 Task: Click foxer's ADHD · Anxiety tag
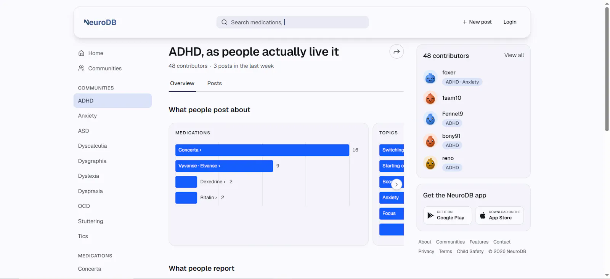[462, 82]
